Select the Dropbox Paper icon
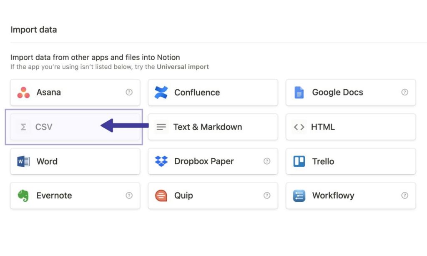Image resolution: width=427 pixels, height=256 pixels. [162, 161]
